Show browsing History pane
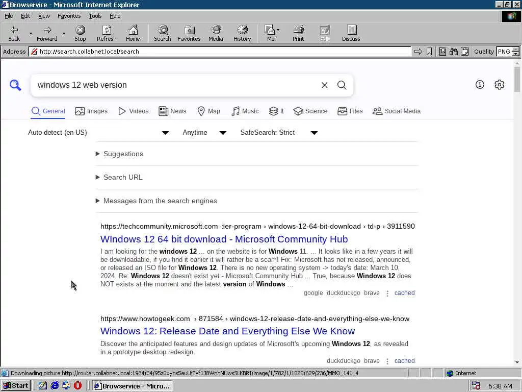This screenshot has width=522, height=392. pyautogui.click(x=242, y=33)
